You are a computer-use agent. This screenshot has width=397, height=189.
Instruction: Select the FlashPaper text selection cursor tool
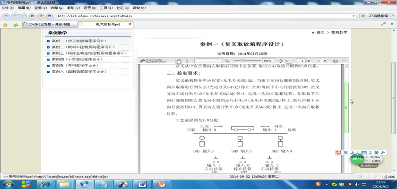tap(187, 61)
